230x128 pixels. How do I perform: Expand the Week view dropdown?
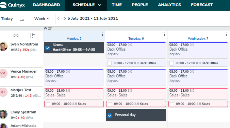pos(42,19)
